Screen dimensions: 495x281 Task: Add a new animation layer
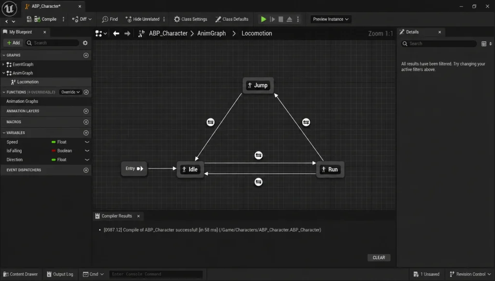pyautogui.click(x=86, y=111)
